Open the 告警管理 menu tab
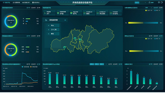 pos(16,3)
